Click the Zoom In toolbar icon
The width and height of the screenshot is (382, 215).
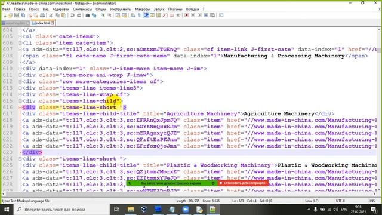click(x=103, y=15)
